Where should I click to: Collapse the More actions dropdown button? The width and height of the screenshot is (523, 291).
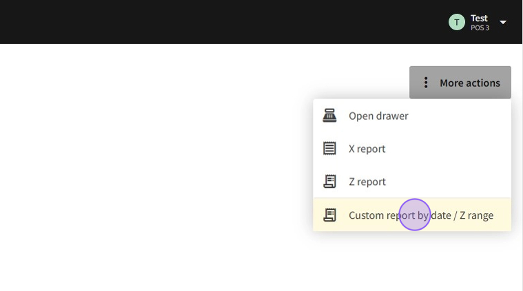point(460,83)
